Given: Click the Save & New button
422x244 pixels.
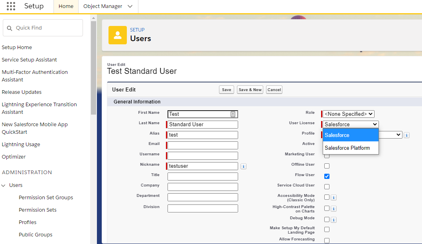Looking at the screenshot, I should [250, 90].
